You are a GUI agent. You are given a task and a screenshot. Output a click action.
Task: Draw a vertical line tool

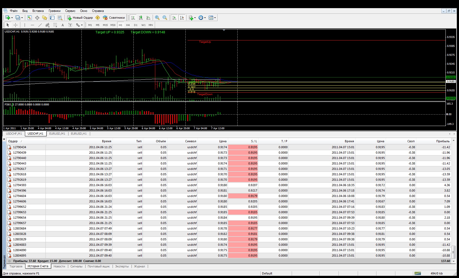[25, 25]
